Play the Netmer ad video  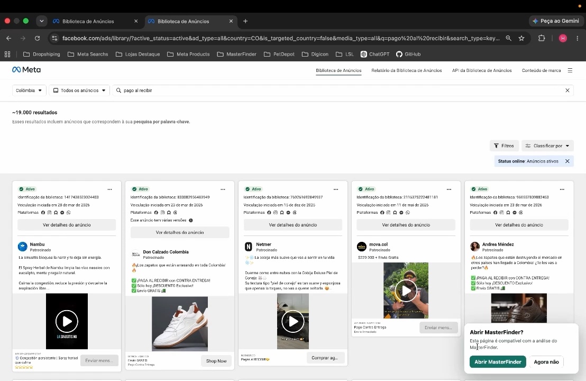293,321
